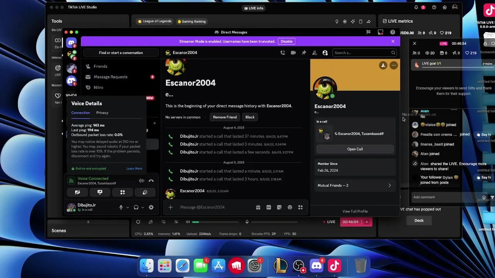The image size is (495, 278).
Task: Open soundboard in Discord voice panel
Action: (145, 192)
